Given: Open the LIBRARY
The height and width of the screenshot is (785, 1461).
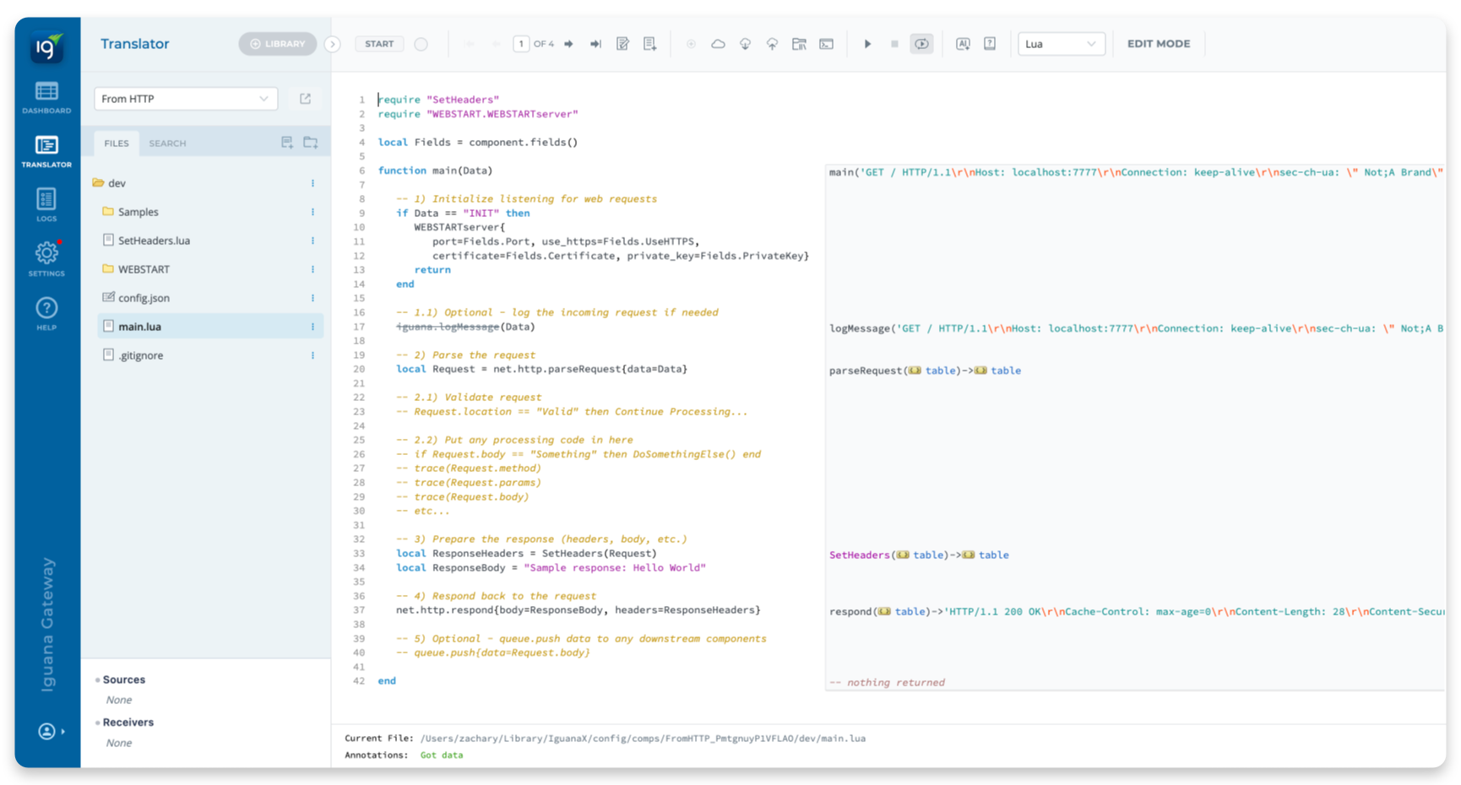Looking at the screenshot, I should (x=277, y=43).
